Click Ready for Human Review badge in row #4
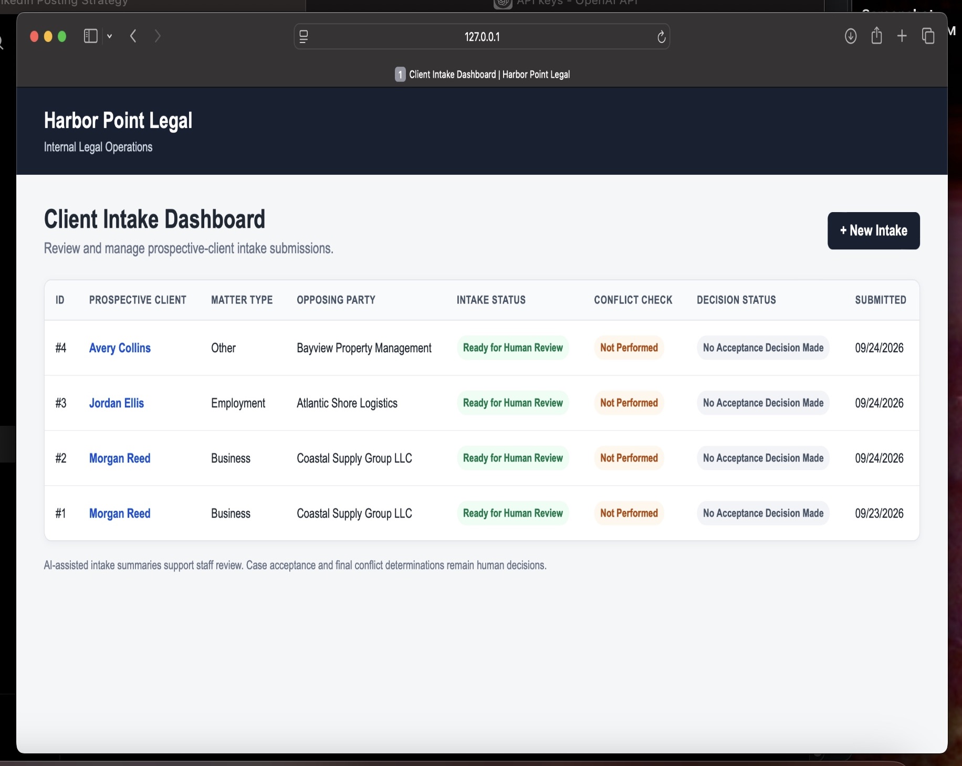The image size is (962, 766). pos(513,348)
